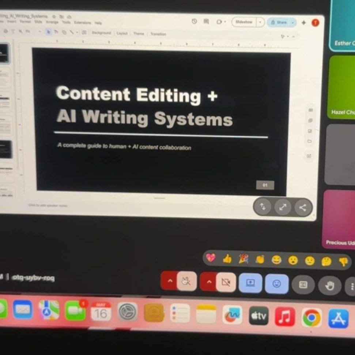355x355 pixels.
Task: Open the Share button dropdown arrow
Action: 293,23
